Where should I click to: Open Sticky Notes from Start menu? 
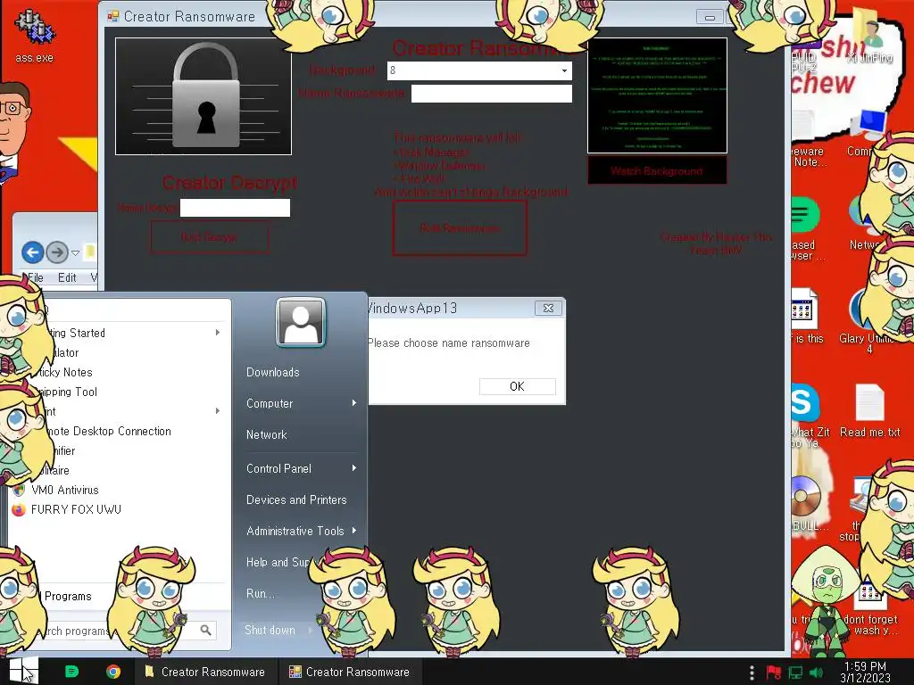tap(64, 372)
